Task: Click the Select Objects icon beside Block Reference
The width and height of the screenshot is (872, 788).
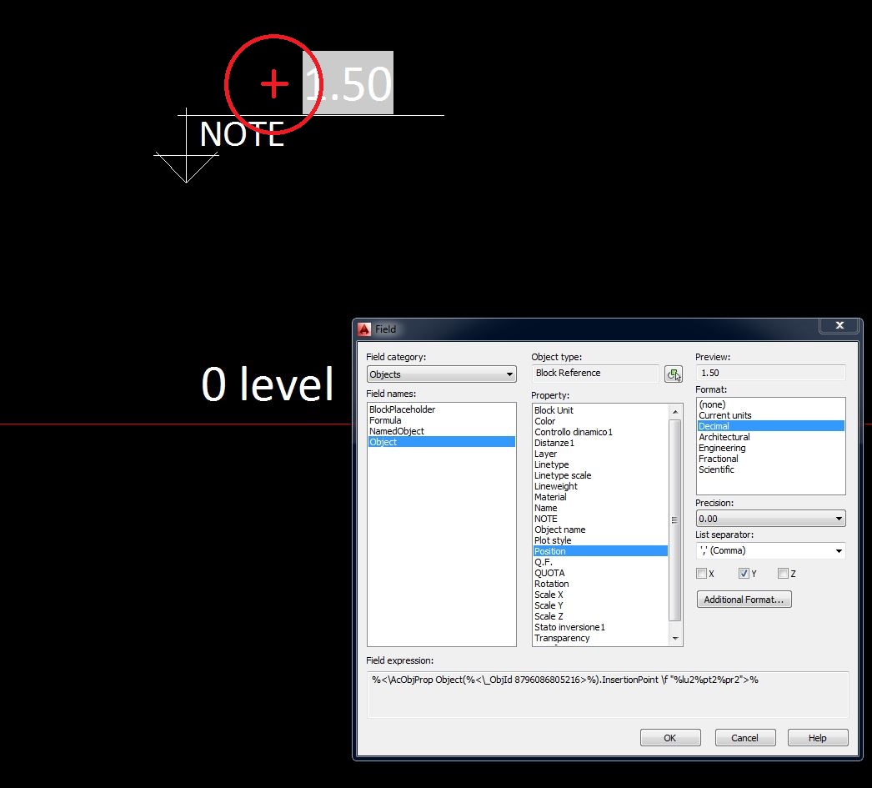Action: pyautogui.click(x=673, y=373)
